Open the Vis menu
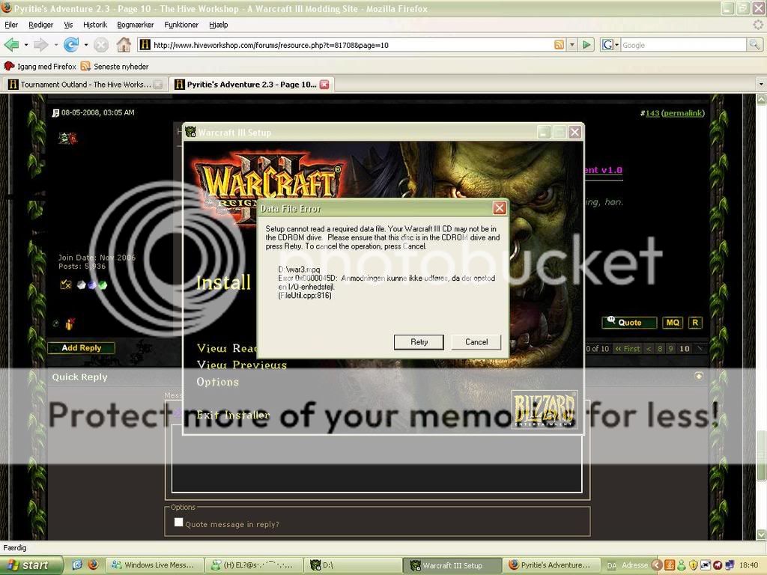Screen dimensions: 767x575 pos(68,25)
